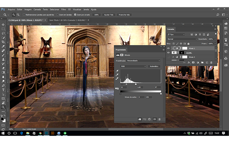
Task: Click the foreground color swatch
Action: pyautogui.click(x=2, y=119)
